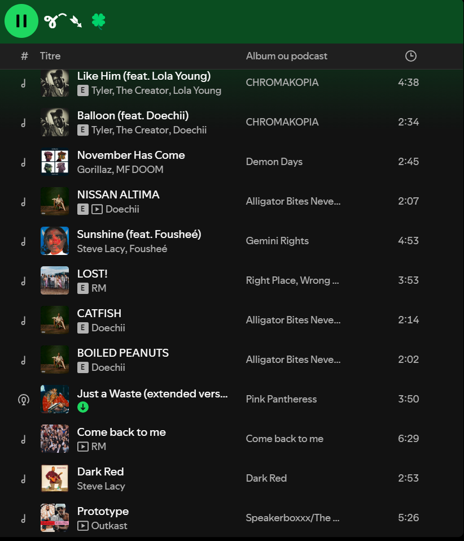Open the Right Place, Wrong ... album link
Image resolution: width=464 pixels, height=541 pixels.
tap(292, 280)
